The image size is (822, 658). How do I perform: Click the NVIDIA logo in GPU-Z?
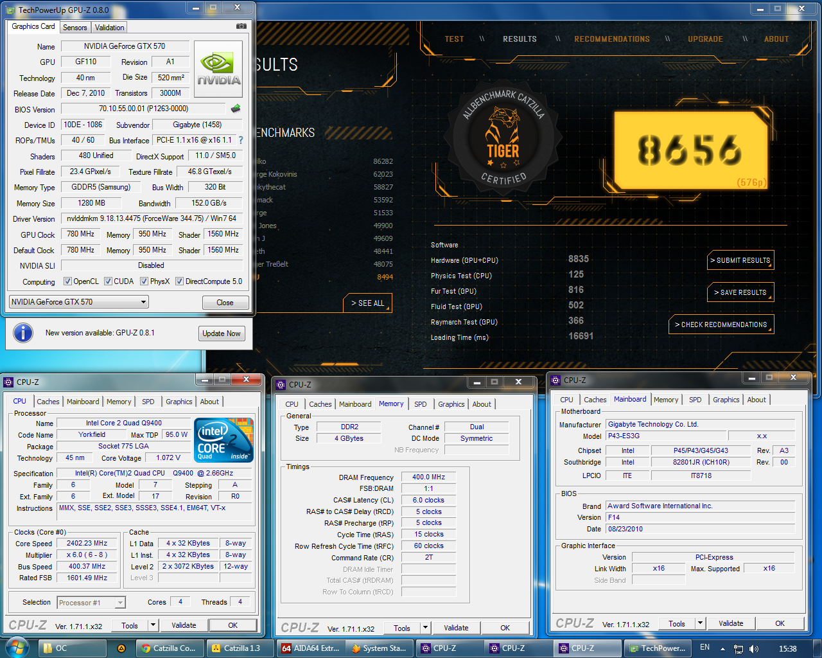tap(218, 69)
